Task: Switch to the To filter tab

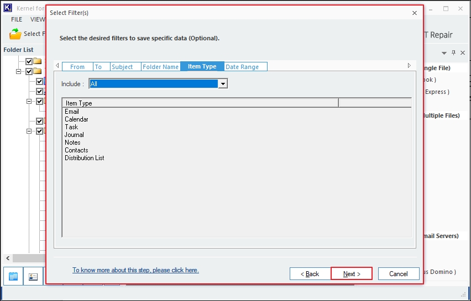Action: [x=102, y=67]
